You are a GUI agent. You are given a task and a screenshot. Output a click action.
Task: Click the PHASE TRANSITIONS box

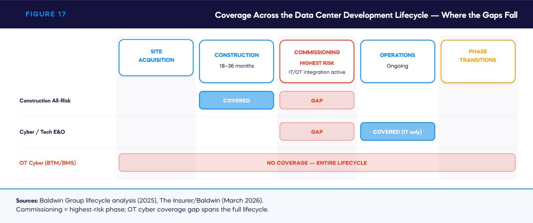coord(478,62)
